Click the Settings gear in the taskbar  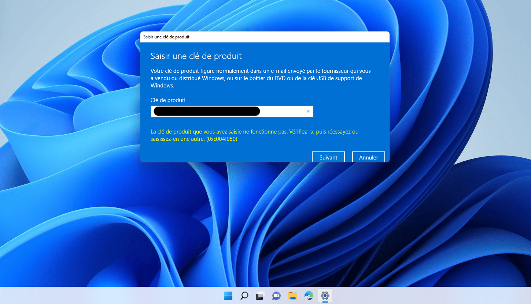pos(325,295)
